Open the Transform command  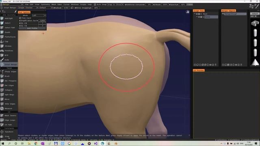9,132
